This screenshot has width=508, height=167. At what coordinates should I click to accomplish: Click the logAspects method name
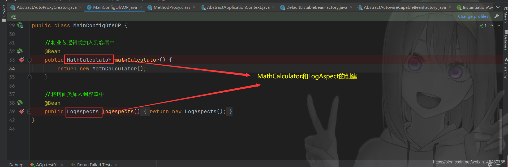[118, 111]
